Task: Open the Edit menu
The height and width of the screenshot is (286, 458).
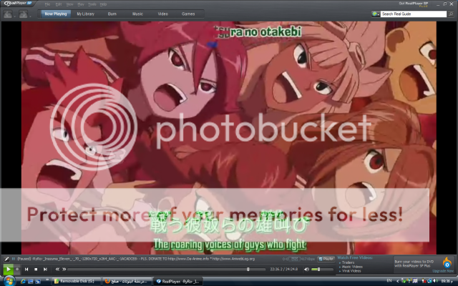Action: (59, 4)
